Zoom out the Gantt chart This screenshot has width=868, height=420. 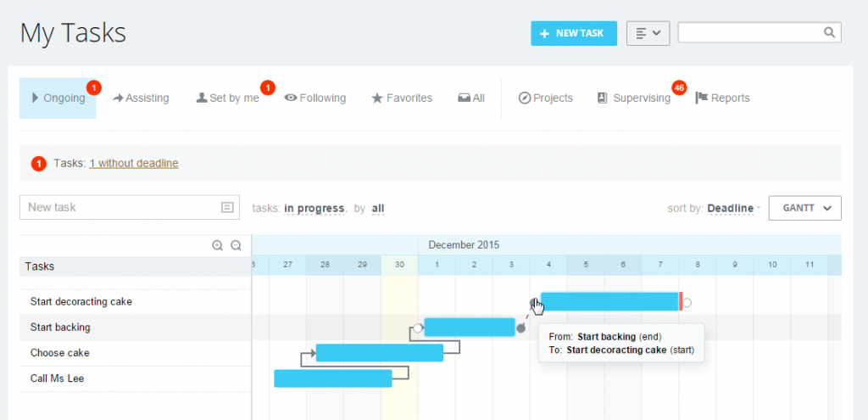pyautogui.click(x=236, y=245)
